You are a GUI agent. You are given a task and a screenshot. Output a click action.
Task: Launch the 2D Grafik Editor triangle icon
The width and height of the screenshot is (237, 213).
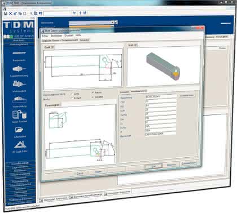[20, 144]
